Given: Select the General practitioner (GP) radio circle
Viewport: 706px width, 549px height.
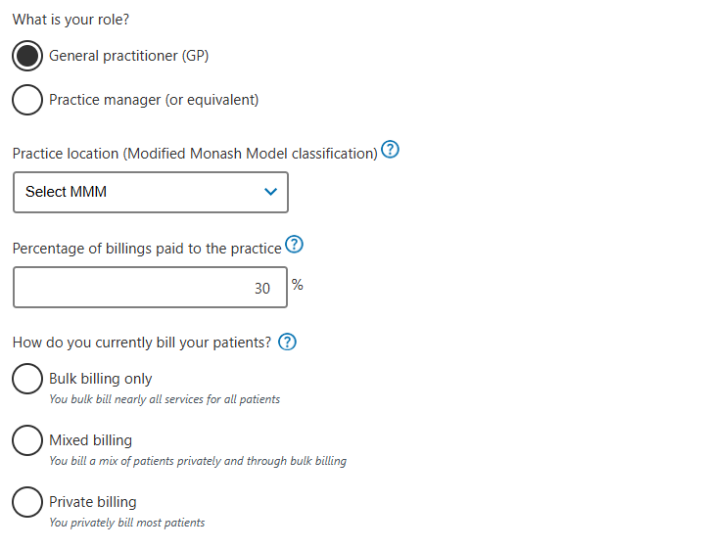Looking at the screenshot, I should pos(27,56).
